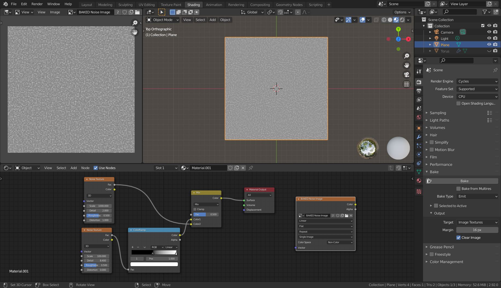This screenshot has width=501, height=288.
Task: Enable Motion Blur checkbox
Action: pos(432,150)
